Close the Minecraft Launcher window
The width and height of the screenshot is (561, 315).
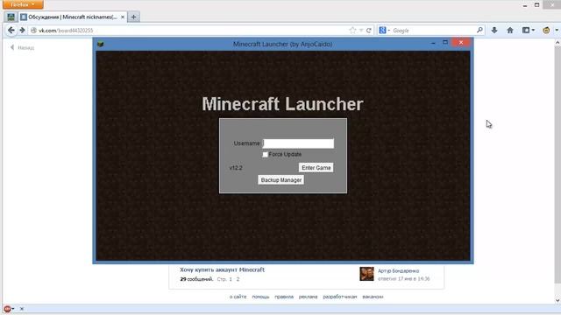pyautogui.click(x=461, y=43)
